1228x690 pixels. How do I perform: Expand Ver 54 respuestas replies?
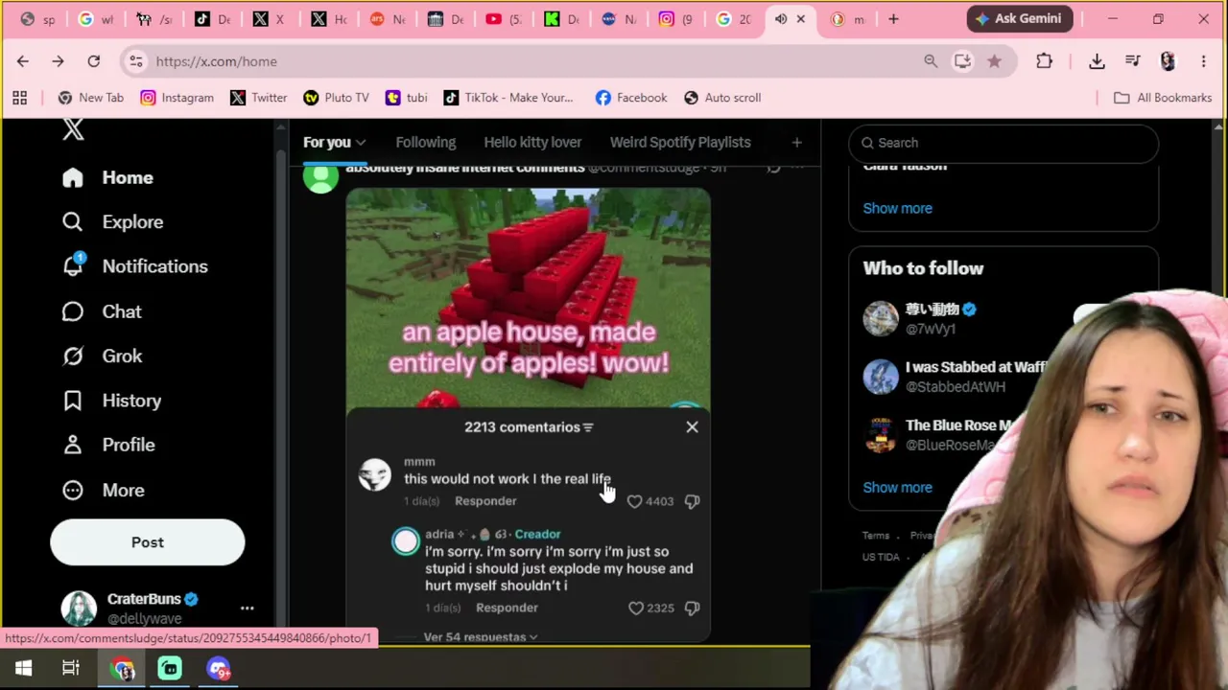click(481, 637)
